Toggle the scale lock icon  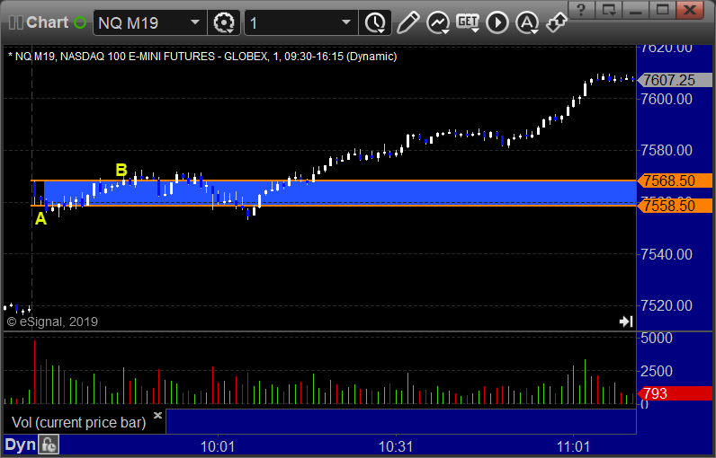(49, 445)
